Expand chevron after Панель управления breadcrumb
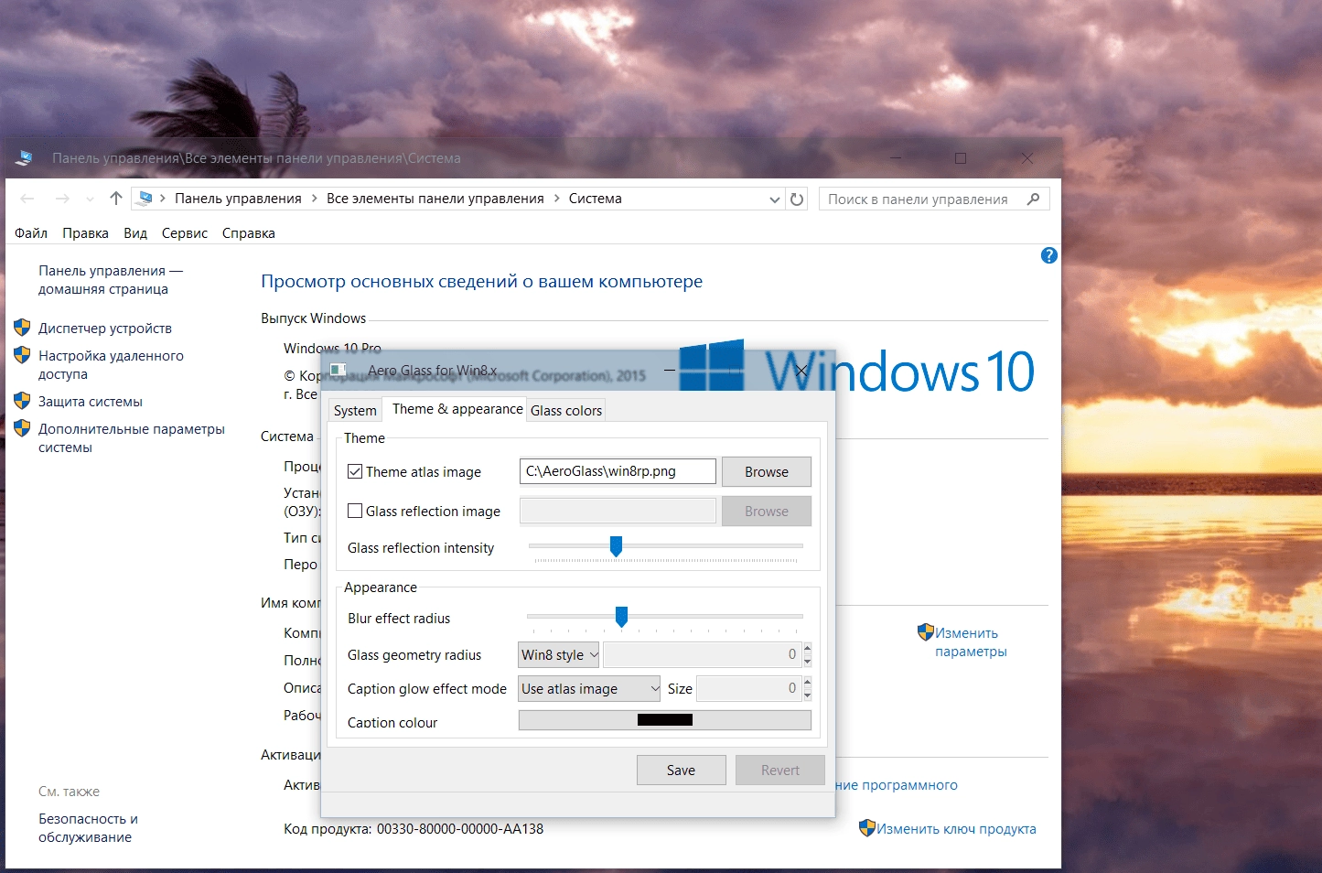This screenshot has width=1322, height=873. pos(314,199)
